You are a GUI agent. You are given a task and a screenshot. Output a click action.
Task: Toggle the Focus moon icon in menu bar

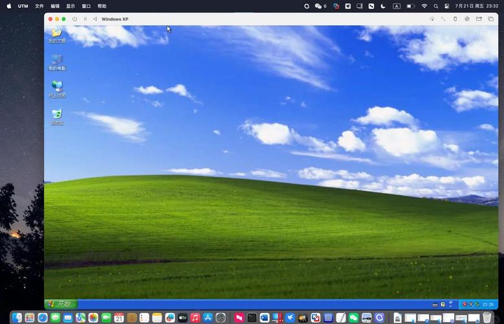click(x=383, y=6)
